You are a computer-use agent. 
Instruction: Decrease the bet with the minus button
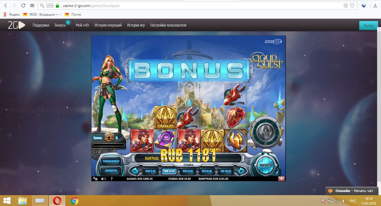(135, 171)
